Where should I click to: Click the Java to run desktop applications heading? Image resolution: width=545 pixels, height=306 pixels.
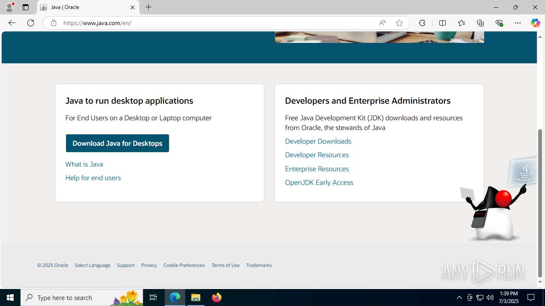[129, 101]
